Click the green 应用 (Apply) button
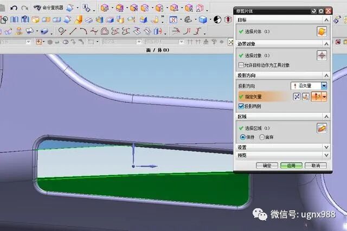The image size is (347, 231). [291, 165]
